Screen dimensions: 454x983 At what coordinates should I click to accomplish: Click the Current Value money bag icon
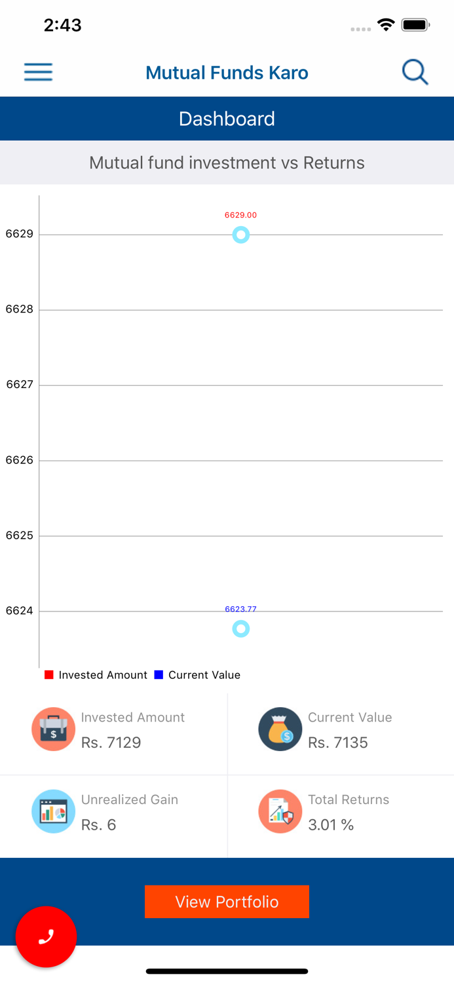(280, 729)
